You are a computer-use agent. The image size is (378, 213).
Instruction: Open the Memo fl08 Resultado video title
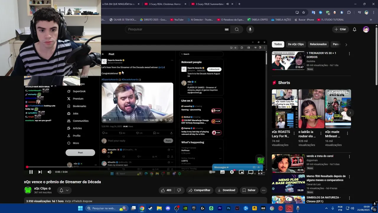click(326, 178)
